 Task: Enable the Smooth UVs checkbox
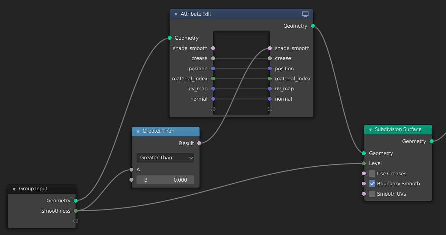pyautogui.click(x=372, y=194)
